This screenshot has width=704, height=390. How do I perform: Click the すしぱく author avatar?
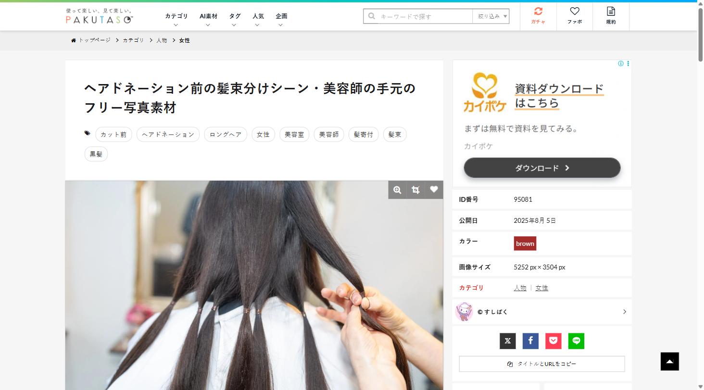465,312
